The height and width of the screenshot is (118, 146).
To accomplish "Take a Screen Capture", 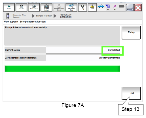I will [x=46, y=7].
